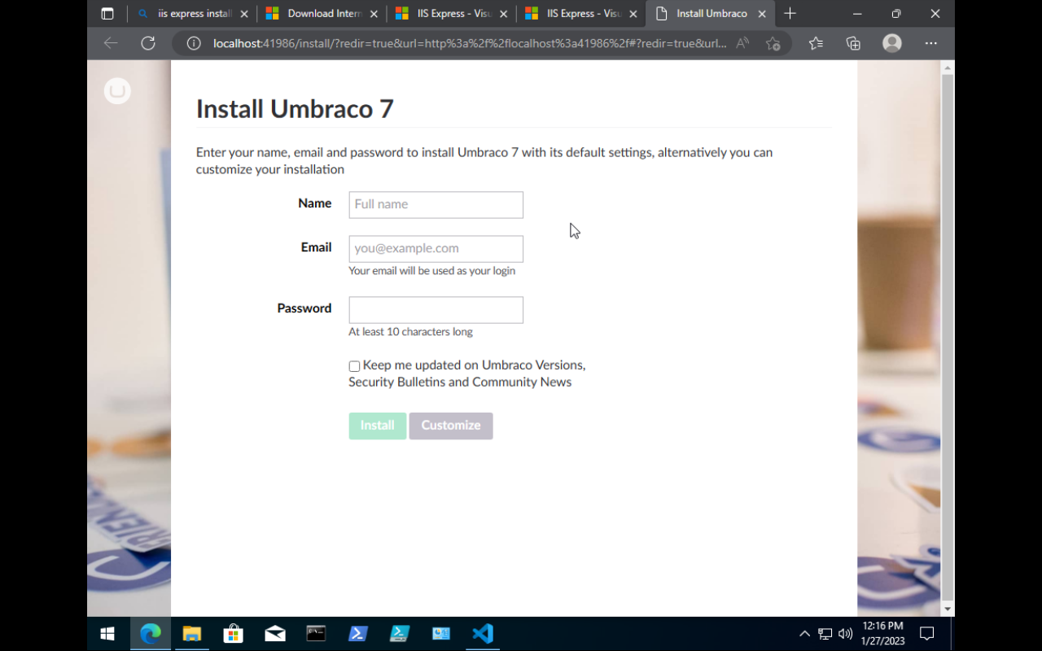Enable 'Keep me updated' checkbox
Screen dimensions: 1042x651
click(x=354, y=366)
